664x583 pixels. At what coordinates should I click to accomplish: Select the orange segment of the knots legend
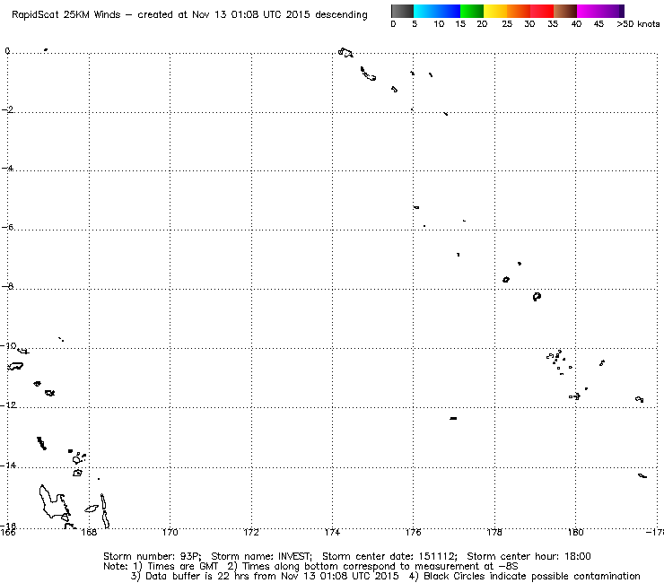(x=519, y=11)
